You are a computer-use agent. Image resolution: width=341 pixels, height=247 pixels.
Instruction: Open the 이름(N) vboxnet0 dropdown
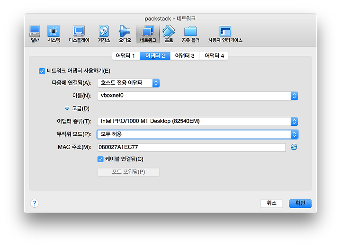point(197,96)
